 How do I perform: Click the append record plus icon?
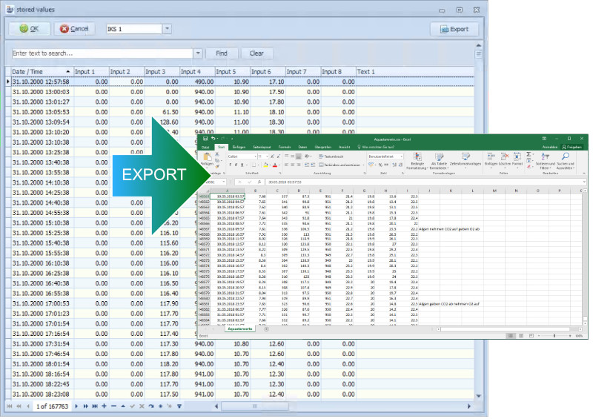click(x=104, y=406)
